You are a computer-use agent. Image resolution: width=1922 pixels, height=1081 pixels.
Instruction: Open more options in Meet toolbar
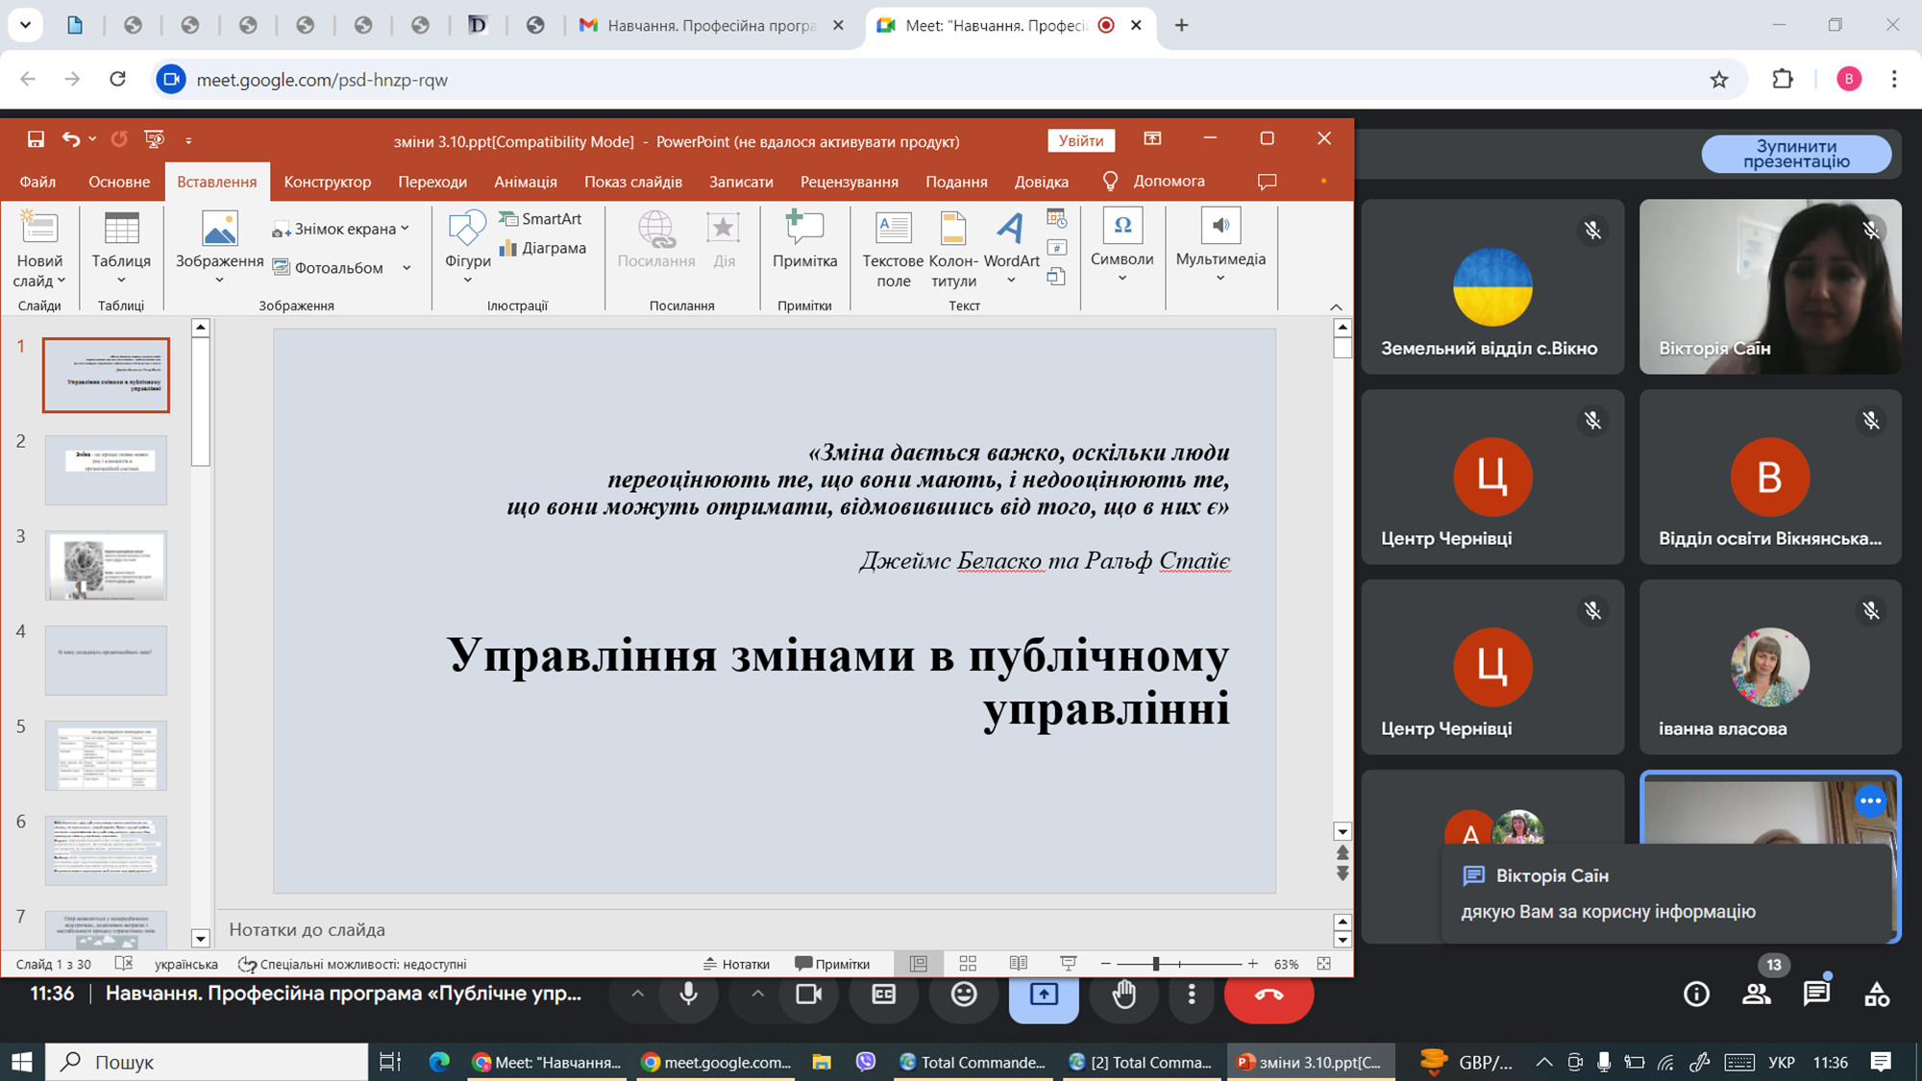click(x=1192, y=995)
